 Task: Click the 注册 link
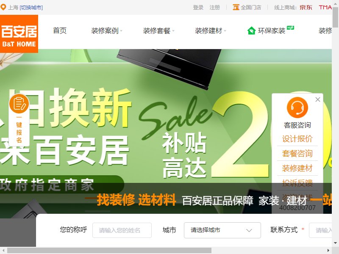214,8
